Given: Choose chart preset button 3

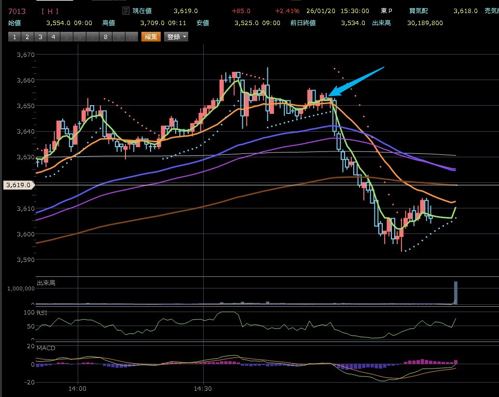Looking at the screenshot, I should point(40,37).
